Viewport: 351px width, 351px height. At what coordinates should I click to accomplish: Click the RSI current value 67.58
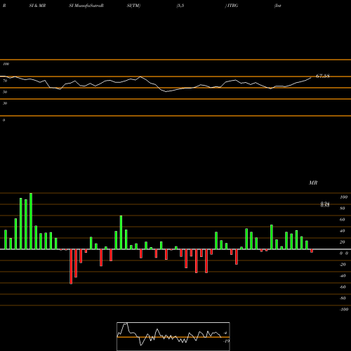point(323,76)
